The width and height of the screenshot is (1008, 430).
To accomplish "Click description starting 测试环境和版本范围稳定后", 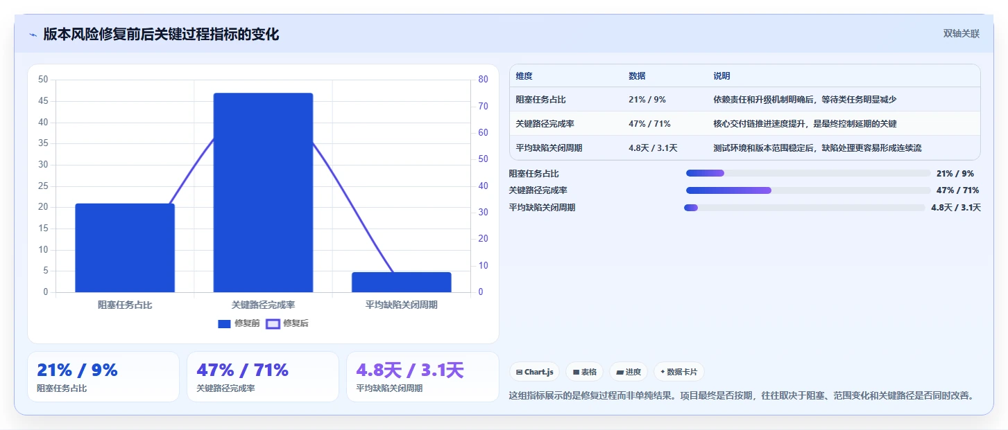I will 817,148.
